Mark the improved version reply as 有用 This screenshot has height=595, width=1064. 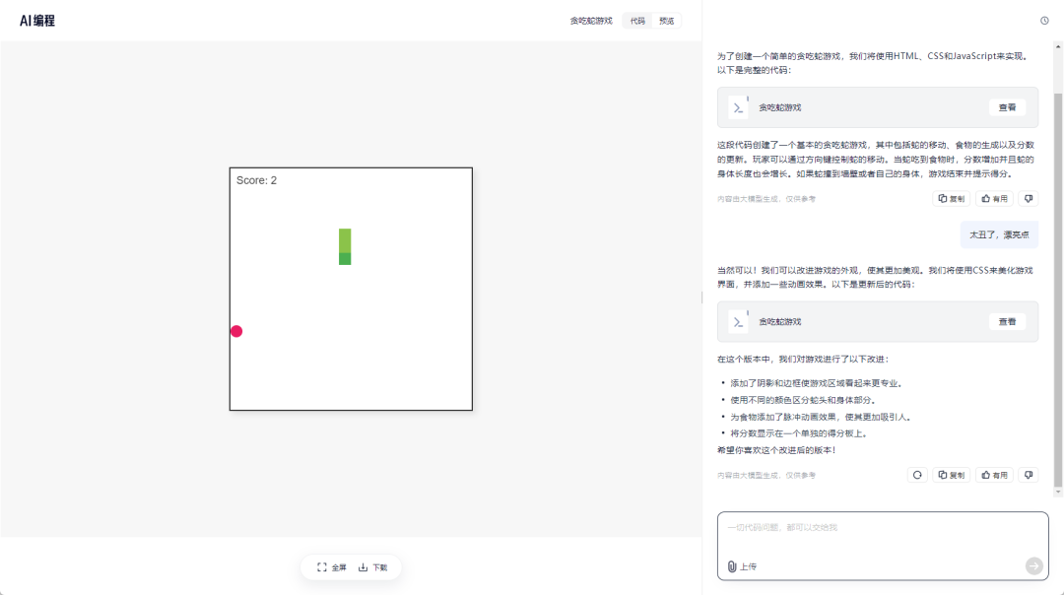coord(994,475)
